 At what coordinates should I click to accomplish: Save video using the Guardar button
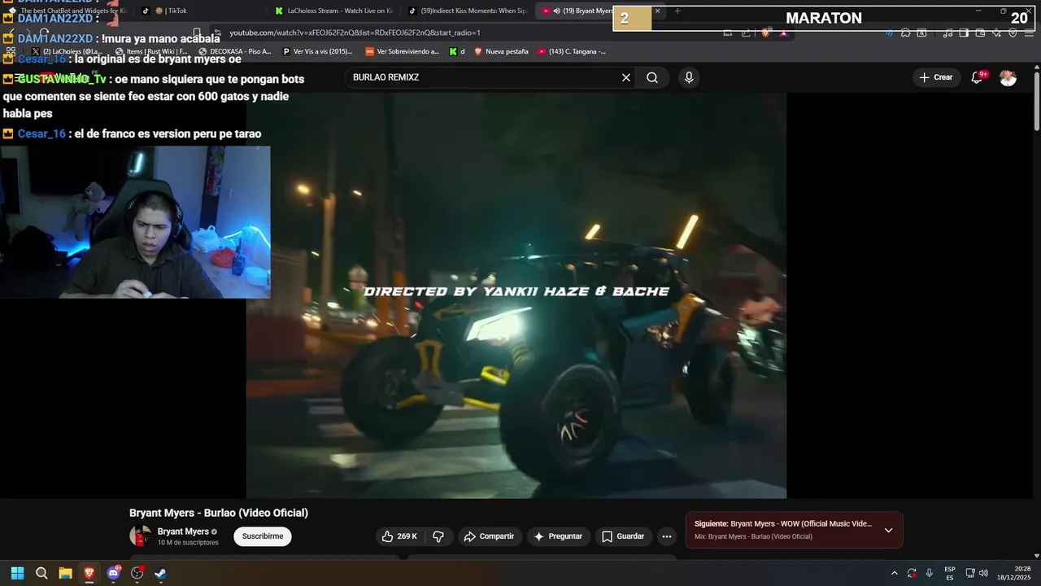point(623,536)
